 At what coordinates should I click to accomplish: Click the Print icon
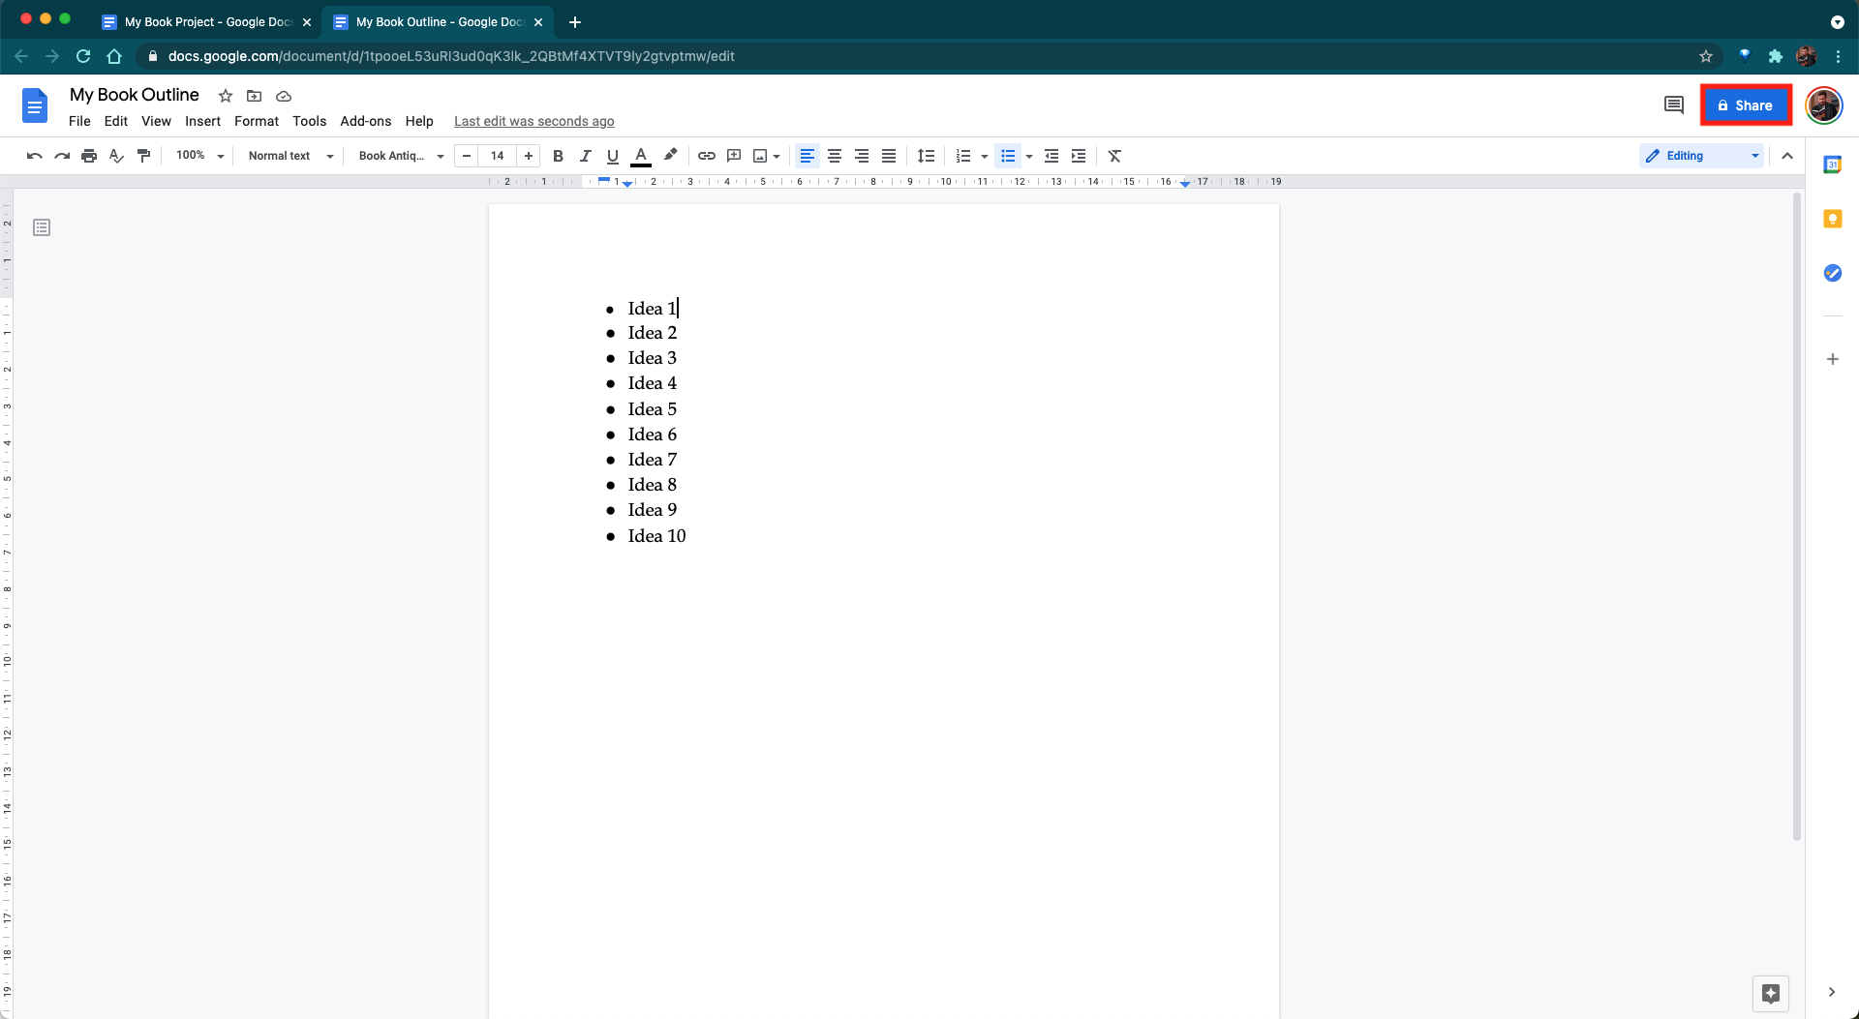89,156
